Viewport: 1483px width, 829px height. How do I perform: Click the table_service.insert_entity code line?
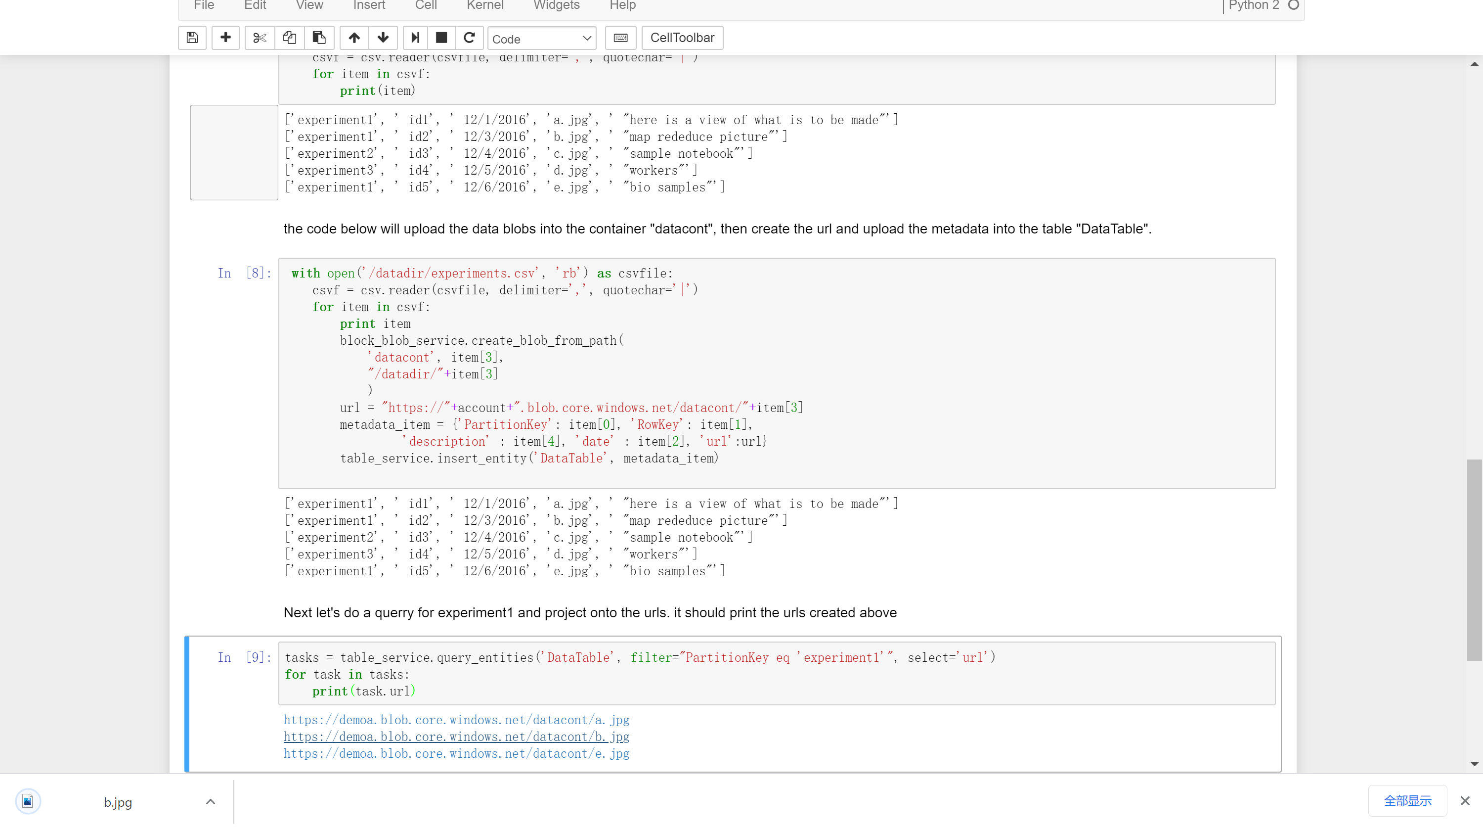pos(529,459)
